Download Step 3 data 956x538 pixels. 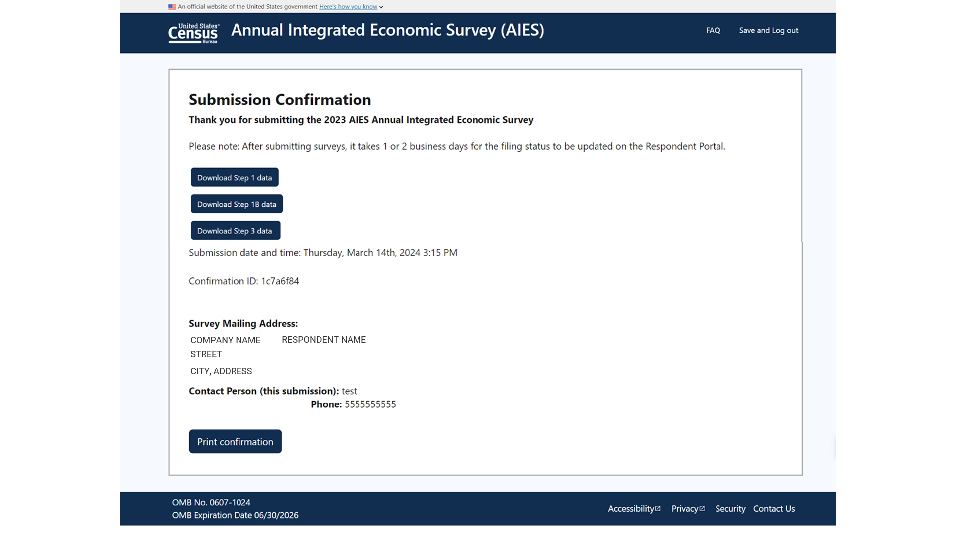(235, 231)
